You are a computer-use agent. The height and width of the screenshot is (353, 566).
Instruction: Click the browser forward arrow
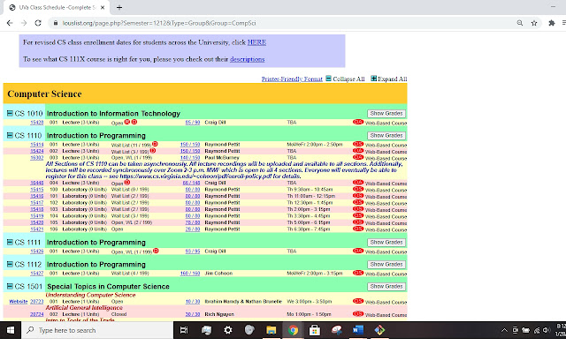[24, 23]
